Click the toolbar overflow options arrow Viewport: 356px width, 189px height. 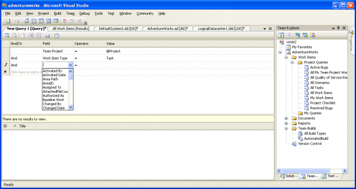coord(86,22)
